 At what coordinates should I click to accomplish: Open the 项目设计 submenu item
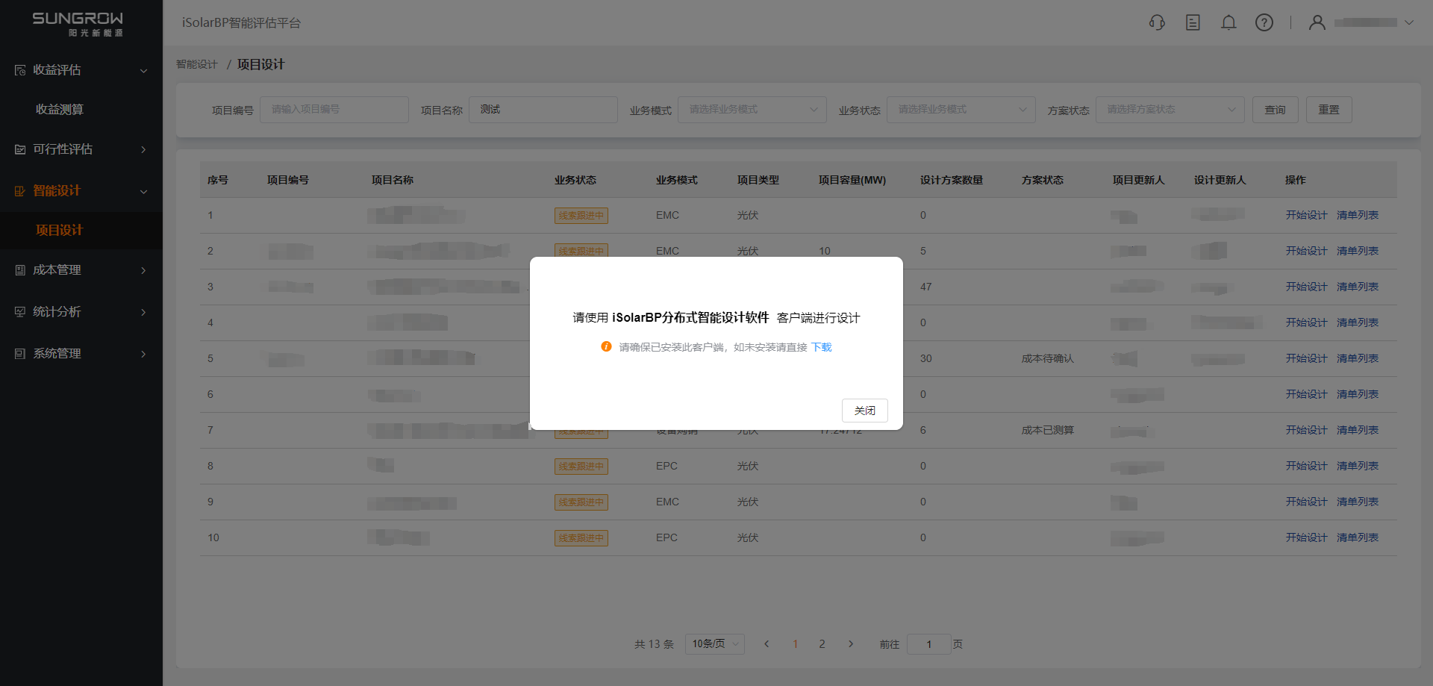60,231
